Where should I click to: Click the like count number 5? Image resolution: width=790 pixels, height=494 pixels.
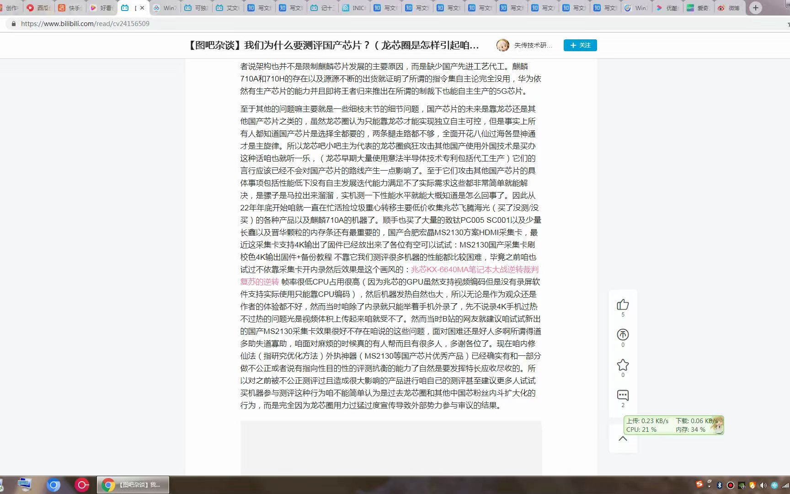point(623,315)
